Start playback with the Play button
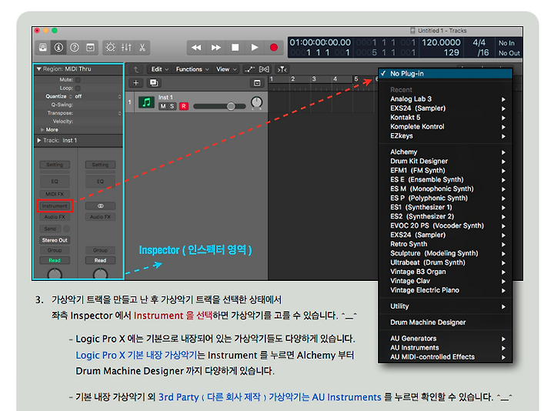This screenshot has height=411, width=554. coord(255,48)
